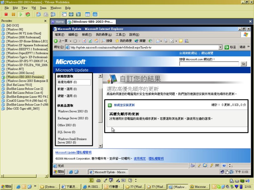This screenshot has height=190, width=254.
Task: Click the red Power Off button in VMware toolbar
Action: (6, 14)
